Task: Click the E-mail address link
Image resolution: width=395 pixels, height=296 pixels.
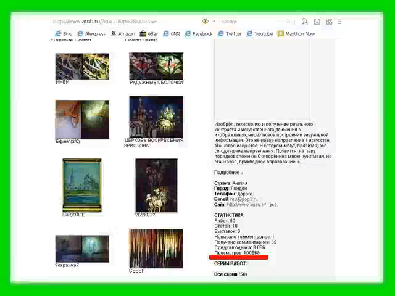Action: (244, 199)
